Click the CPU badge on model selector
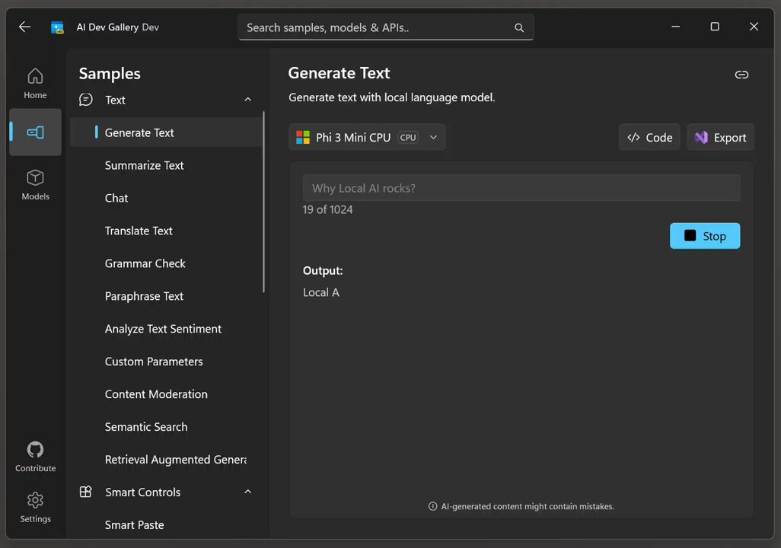The width and height of the screenshot is (781, 548). (x=408, y=138)
